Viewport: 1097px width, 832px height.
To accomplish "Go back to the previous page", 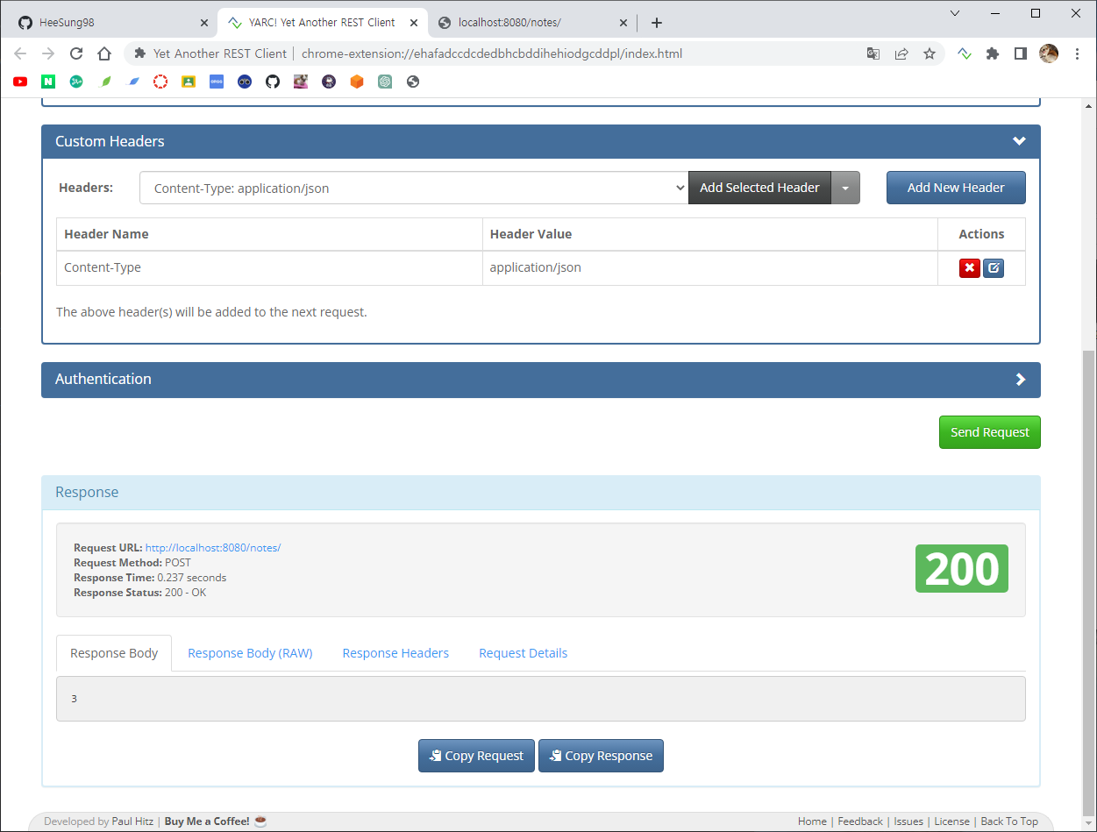I will coord(20,53).
